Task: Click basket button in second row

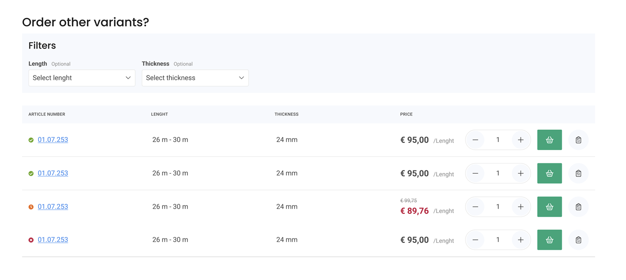Action: click(549, 173)
